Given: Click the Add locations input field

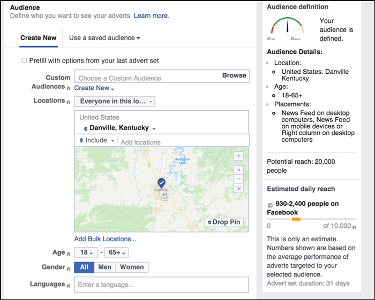Looking at the screenshot, I should pyautogui.click(x=184, y=141).
